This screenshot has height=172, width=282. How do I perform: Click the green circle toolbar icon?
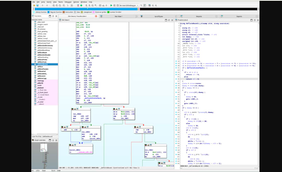(x=81, y=5)
